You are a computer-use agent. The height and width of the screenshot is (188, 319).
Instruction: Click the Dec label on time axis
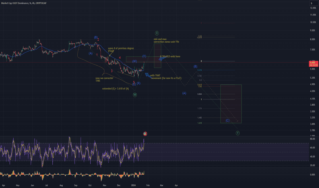tap(119, 185)
